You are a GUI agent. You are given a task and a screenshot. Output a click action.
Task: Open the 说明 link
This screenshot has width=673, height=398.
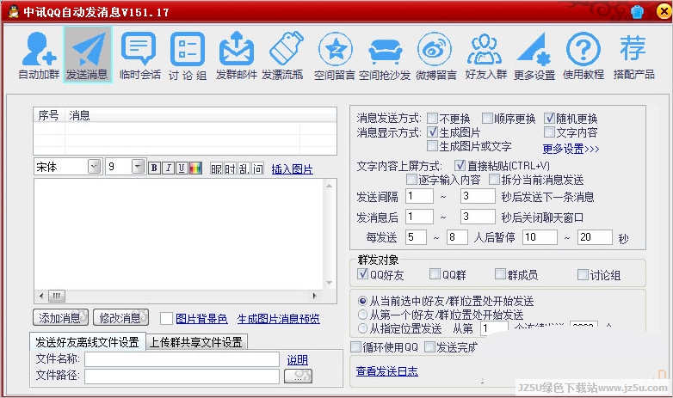pos(298,360)
